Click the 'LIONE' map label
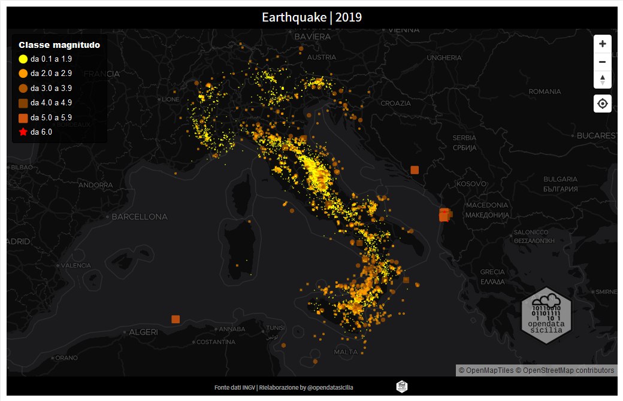The width and height of the screenshot is (623, 401). 171,99
